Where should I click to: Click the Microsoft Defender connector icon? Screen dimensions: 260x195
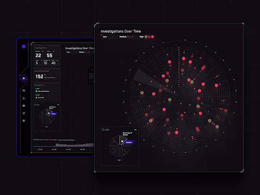tap(37, 91)
